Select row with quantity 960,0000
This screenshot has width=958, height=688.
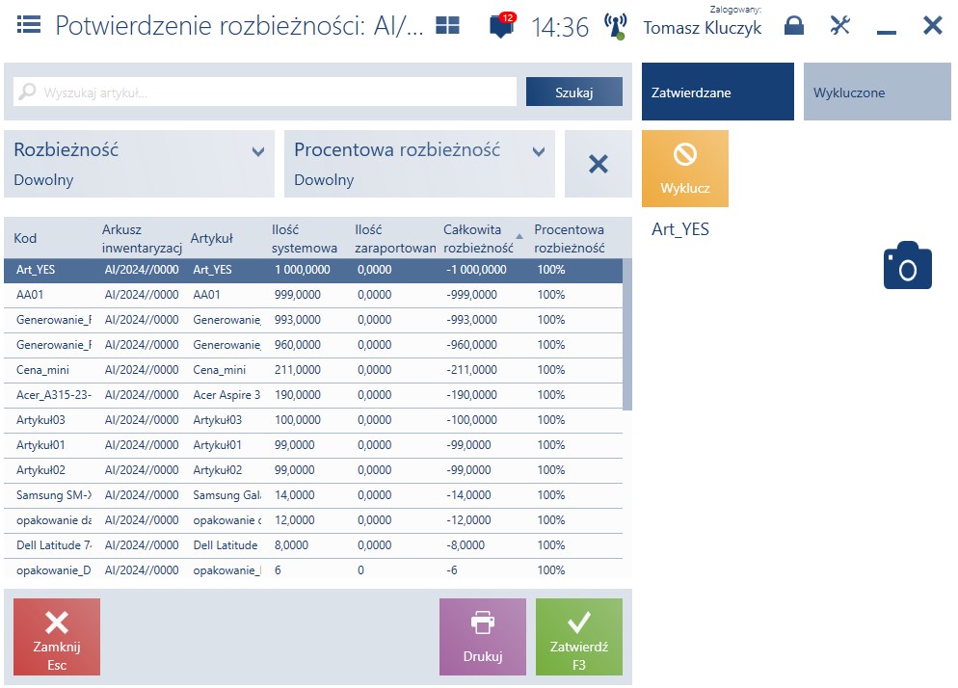[x=313, y=345]
